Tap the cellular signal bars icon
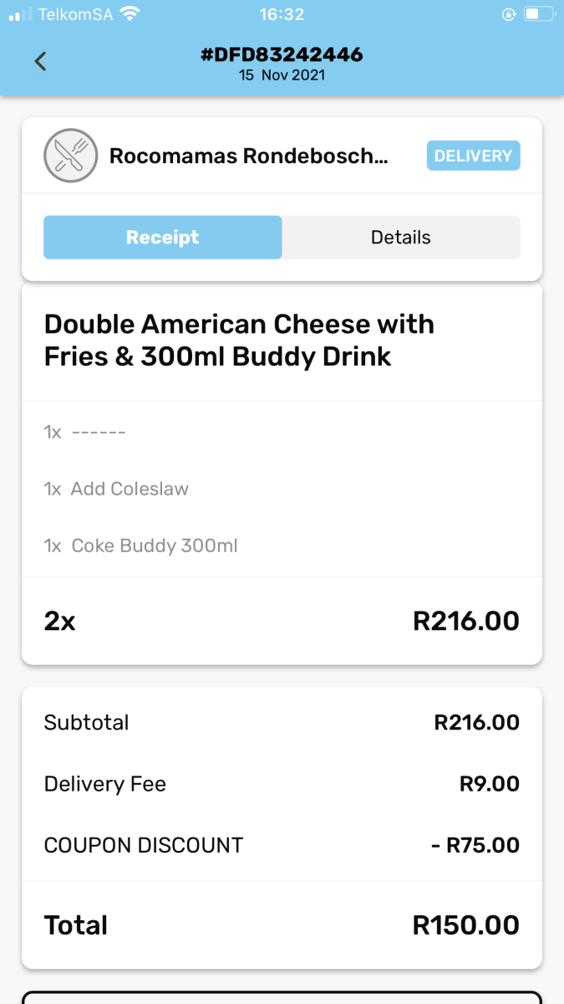The height and width of the screenshot is (1004, 564). click(x=20, y=14)
